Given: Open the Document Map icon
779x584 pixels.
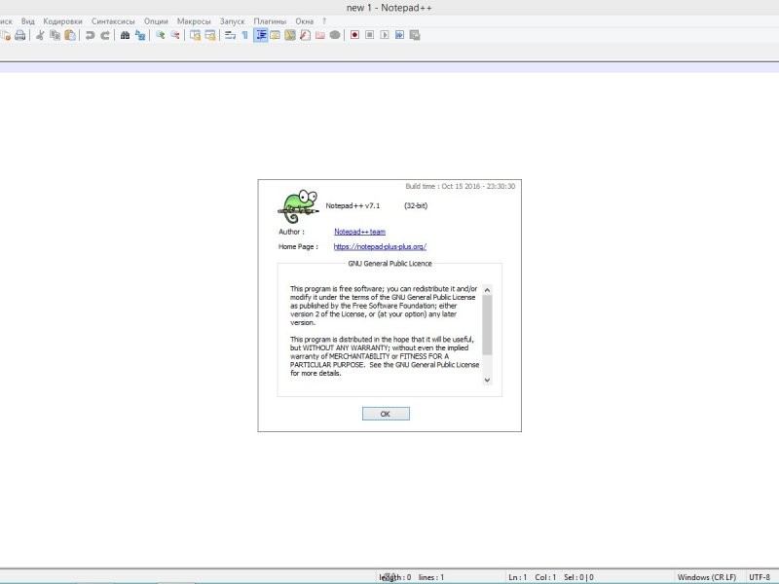Looking at the screenshot, I should [x=289, y=35].
